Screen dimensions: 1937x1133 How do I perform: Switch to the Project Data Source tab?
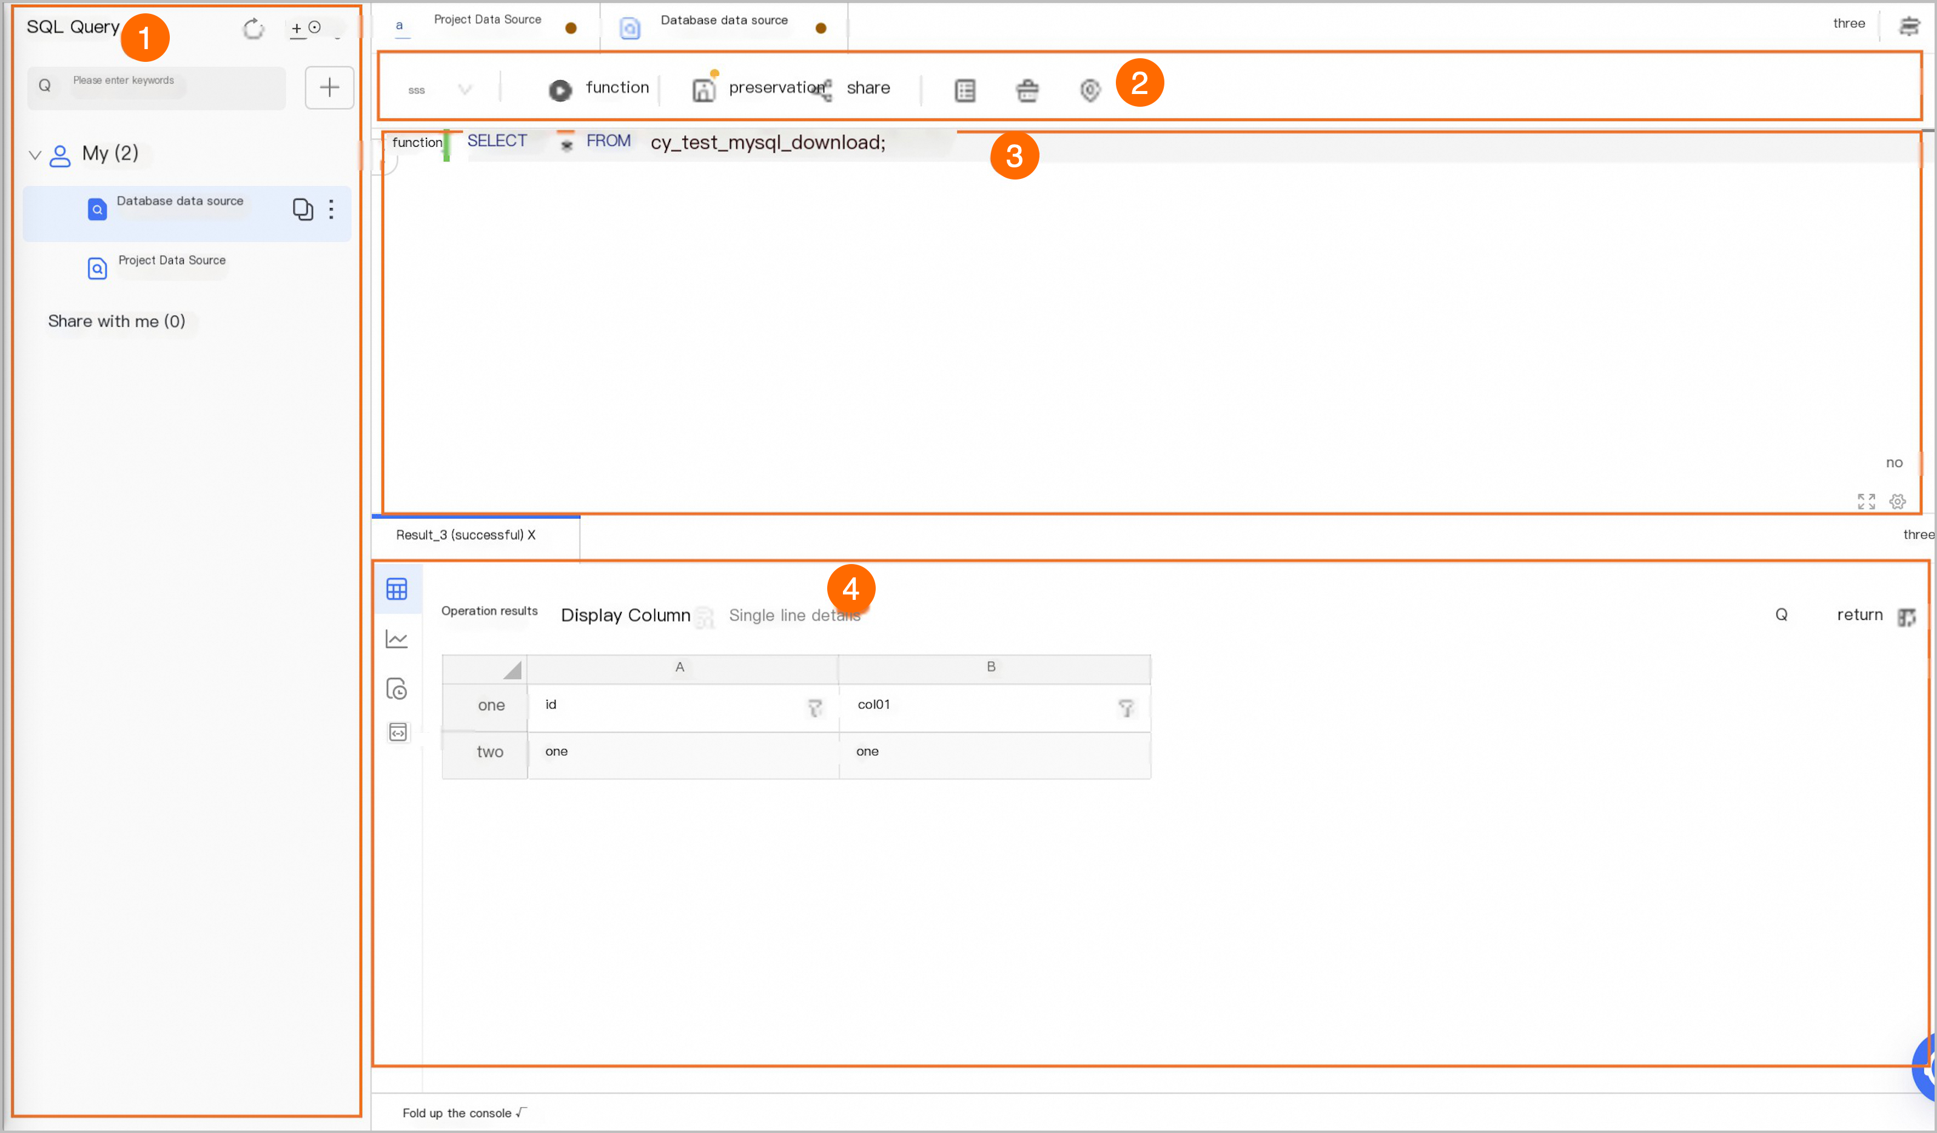(x=486, y=21)
